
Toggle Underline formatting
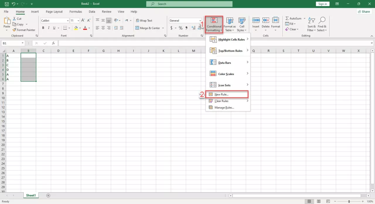pos(54,28)
